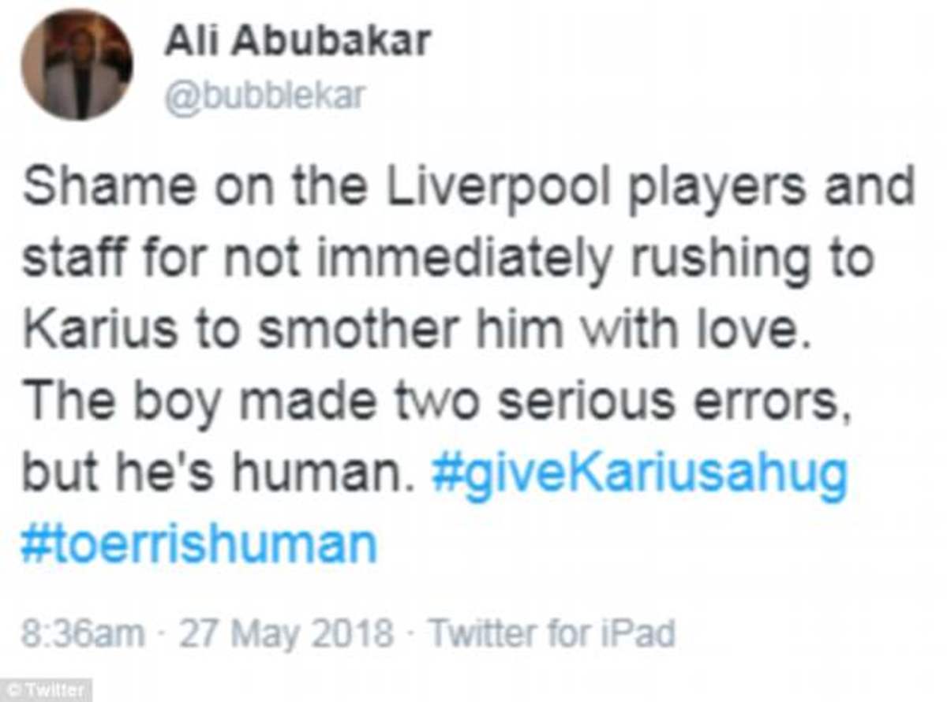947x702 pixels.
Task: Click the display name Ali Abubakar
Action: click(298, 41)
